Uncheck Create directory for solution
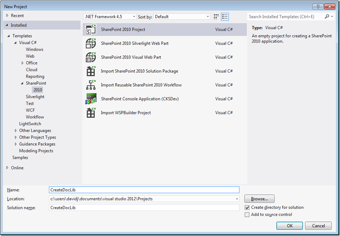This screenshot has width=340, height=236. click(247, 208)
